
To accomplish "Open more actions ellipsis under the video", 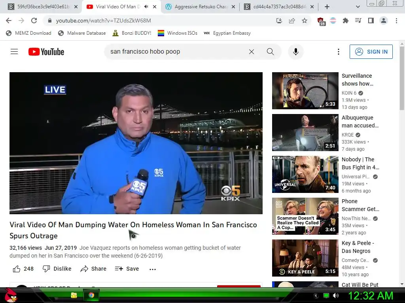I will click(153, 269).
